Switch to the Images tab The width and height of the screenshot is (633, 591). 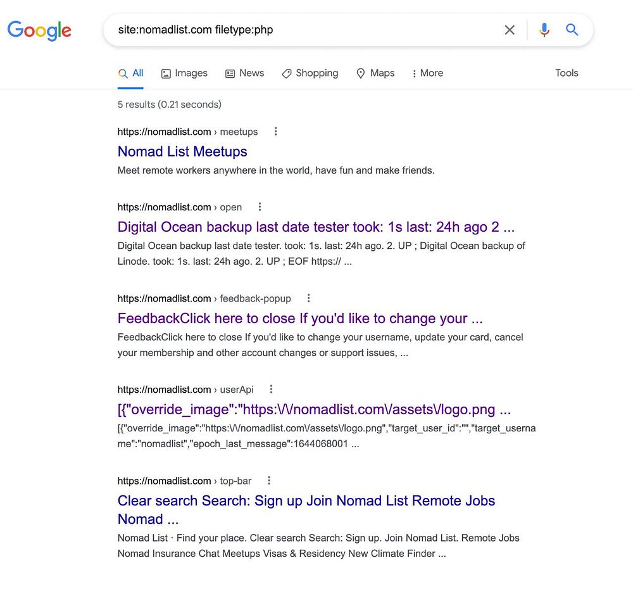[x=184, y=73]
